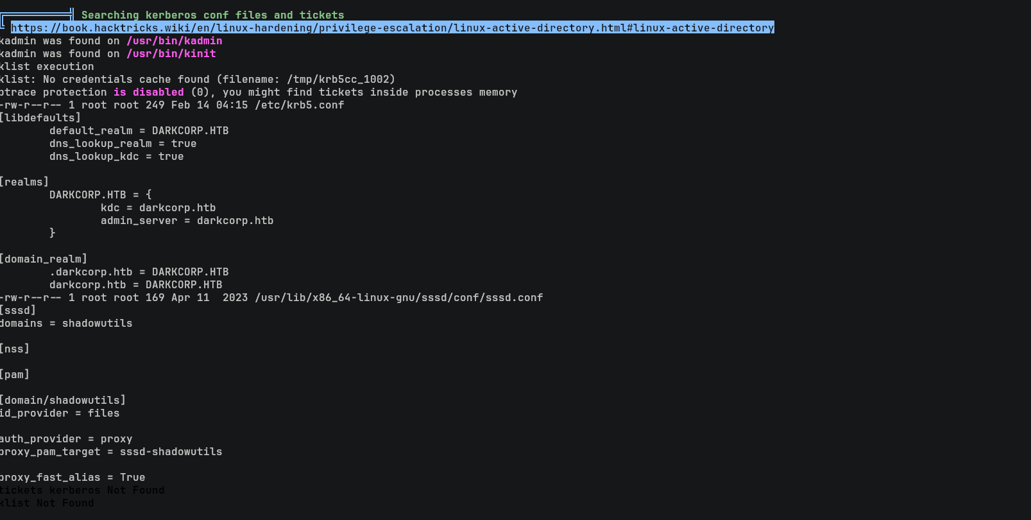Click the /tmp/krb5cc_1002 filename text
1031x520 pixels.
point(339,79)
